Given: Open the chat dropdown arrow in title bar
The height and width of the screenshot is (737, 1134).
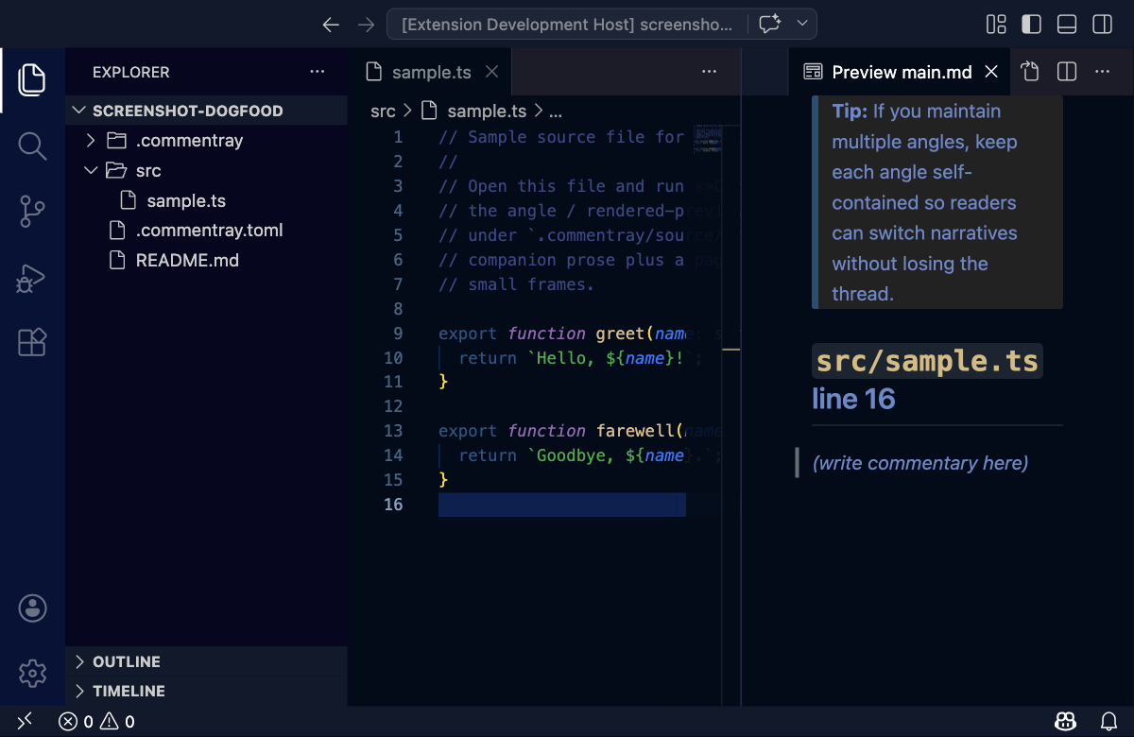Looking at the screenshot, I should click(802, 24).
